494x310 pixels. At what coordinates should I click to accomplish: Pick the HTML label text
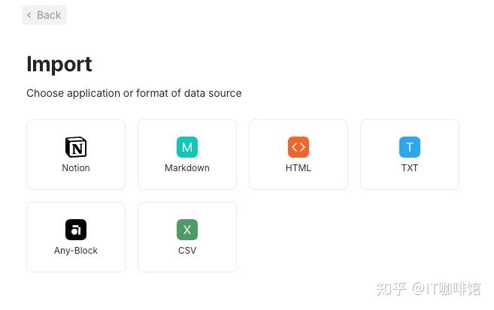click(x=299, y=168)
